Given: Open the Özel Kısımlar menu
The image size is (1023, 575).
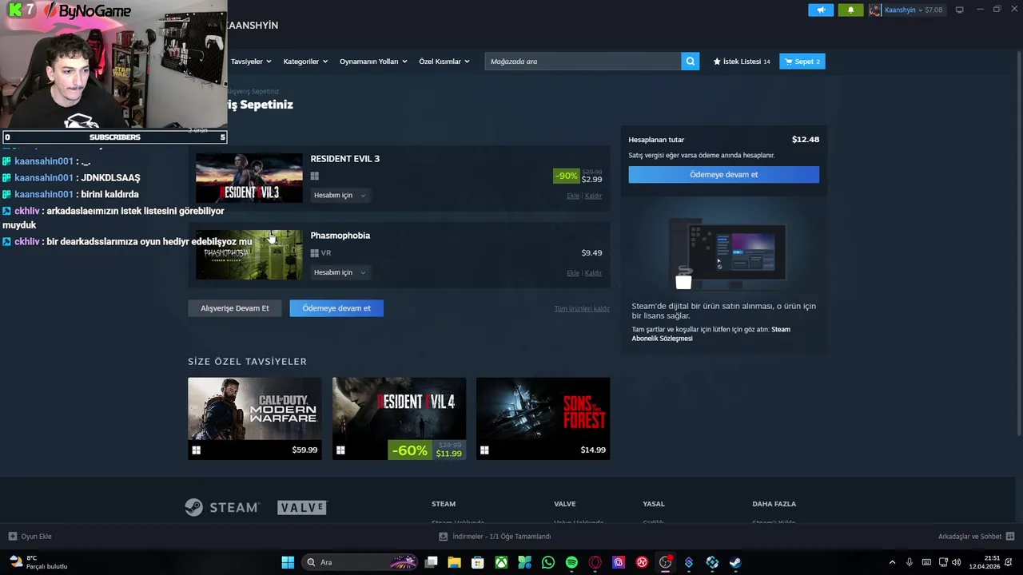Looking at the screenshot, I should click(444, 61).
